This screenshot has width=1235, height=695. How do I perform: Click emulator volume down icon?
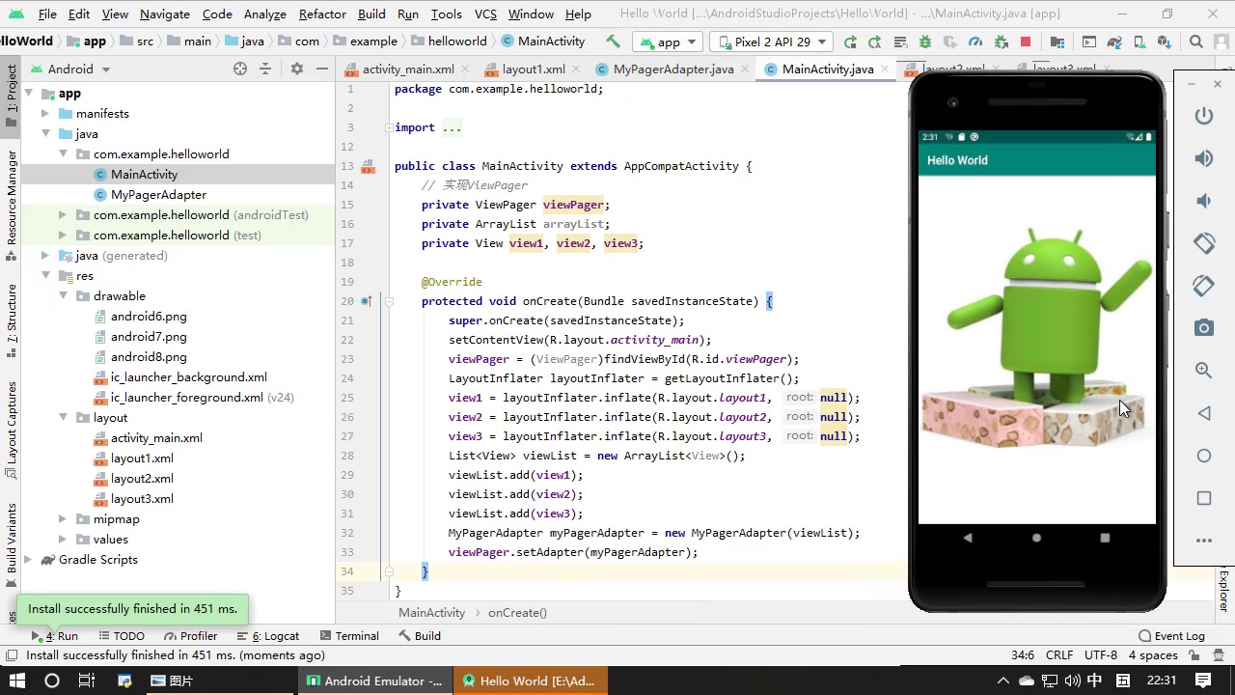tap(1203, 201)
